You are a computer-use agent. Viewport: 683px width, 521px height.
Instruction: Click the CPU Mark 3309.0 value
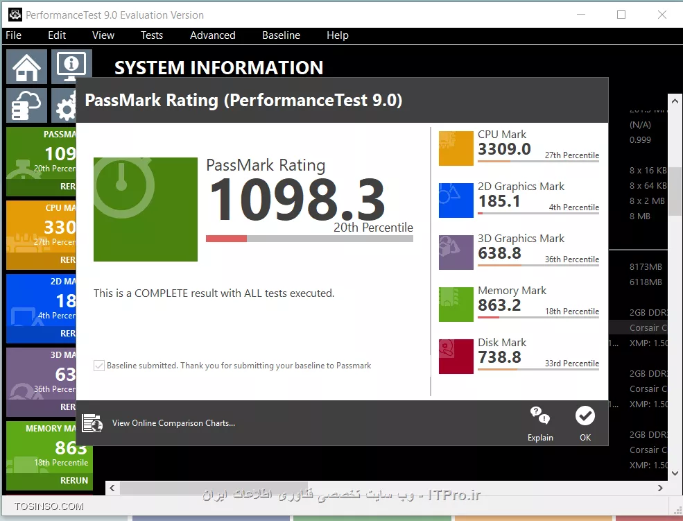[504, 149]
